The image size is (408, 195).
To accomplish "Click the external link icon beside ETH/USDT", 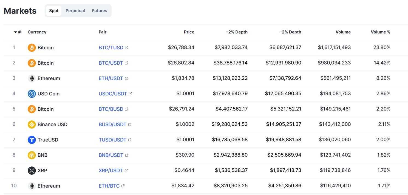I will coord(126,78).
